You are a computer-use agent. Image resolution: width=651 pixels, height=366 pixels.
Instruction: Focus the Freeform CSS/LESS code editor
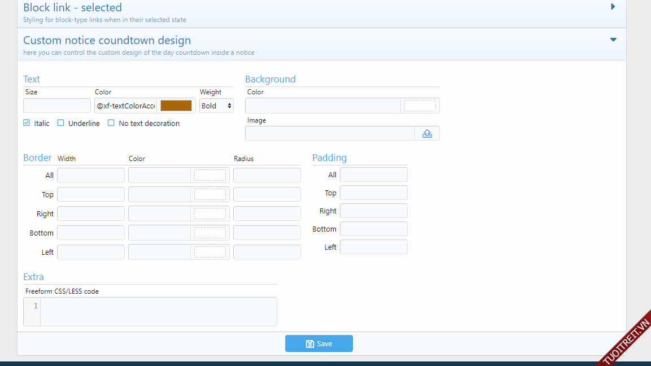(158, 312)
